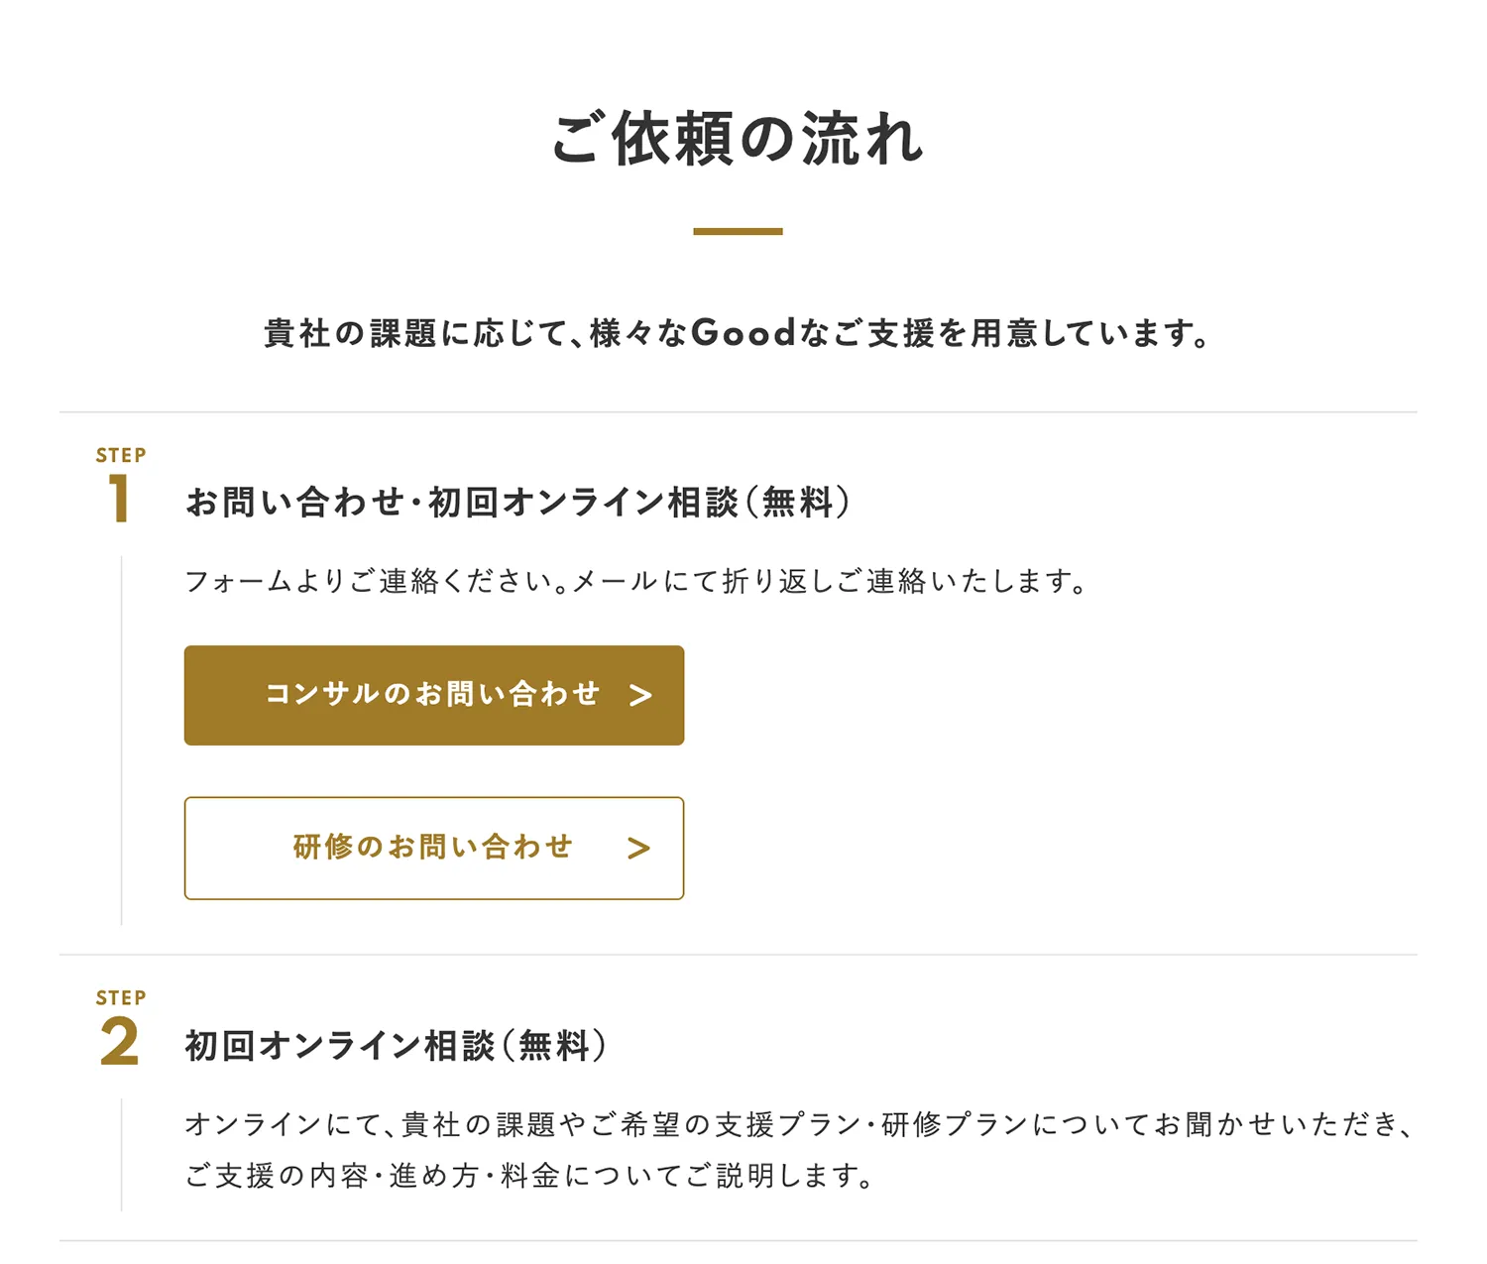Click the subtitle mentioning Goodなご支援
Viewport: 1487px width, 1264px height.
tap(738, 333)
